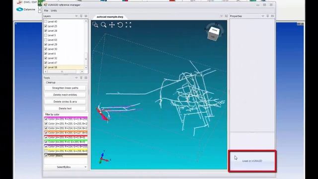318x179 pixels.
Task: Click Layers list scroll up arrow
Action: coord(86,21)
